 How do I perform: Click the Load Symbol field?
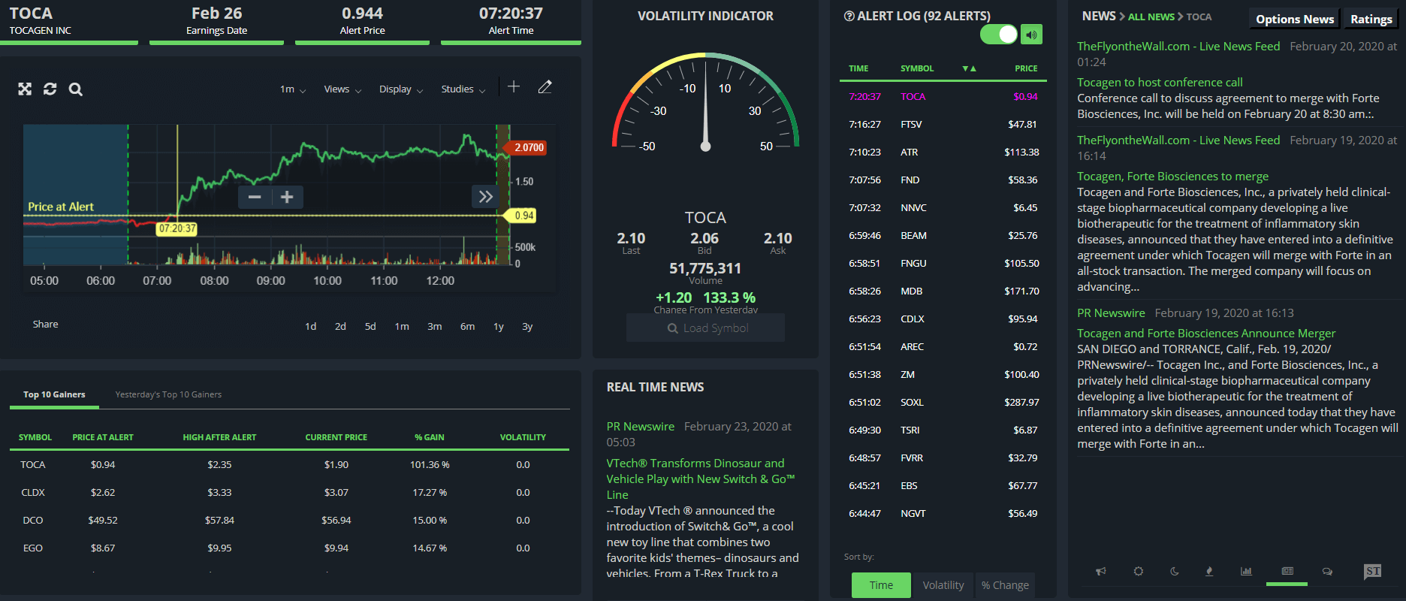click(x=705, y=328)
